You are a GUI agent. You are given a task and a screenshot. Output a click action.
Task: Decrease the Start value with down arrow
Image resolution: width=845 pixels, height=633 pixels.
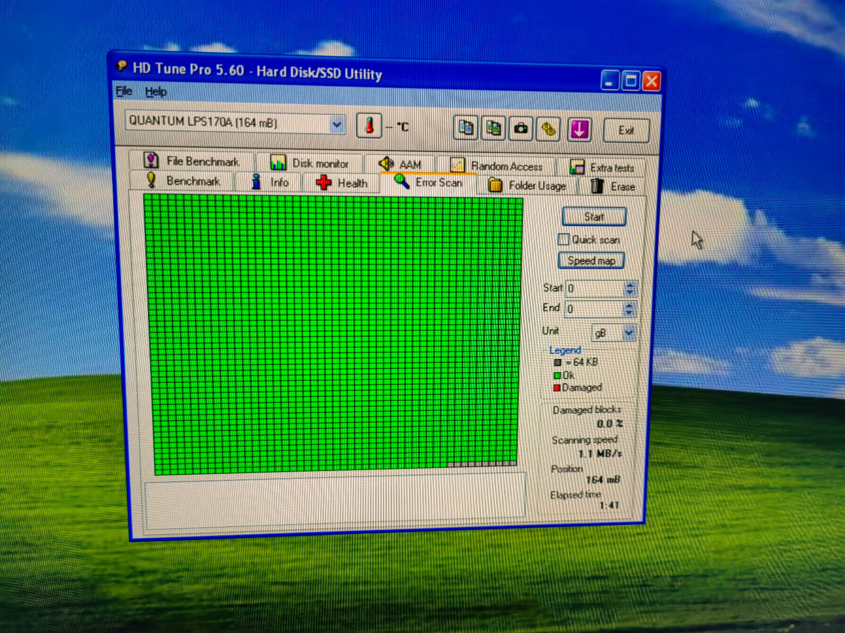(x=629, y=292)
